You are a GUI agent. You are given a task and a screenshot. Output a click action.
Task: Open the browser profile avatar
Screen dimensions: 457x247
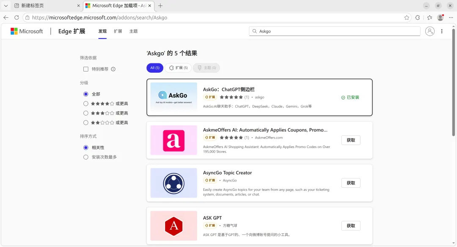[x=440, y=17]
